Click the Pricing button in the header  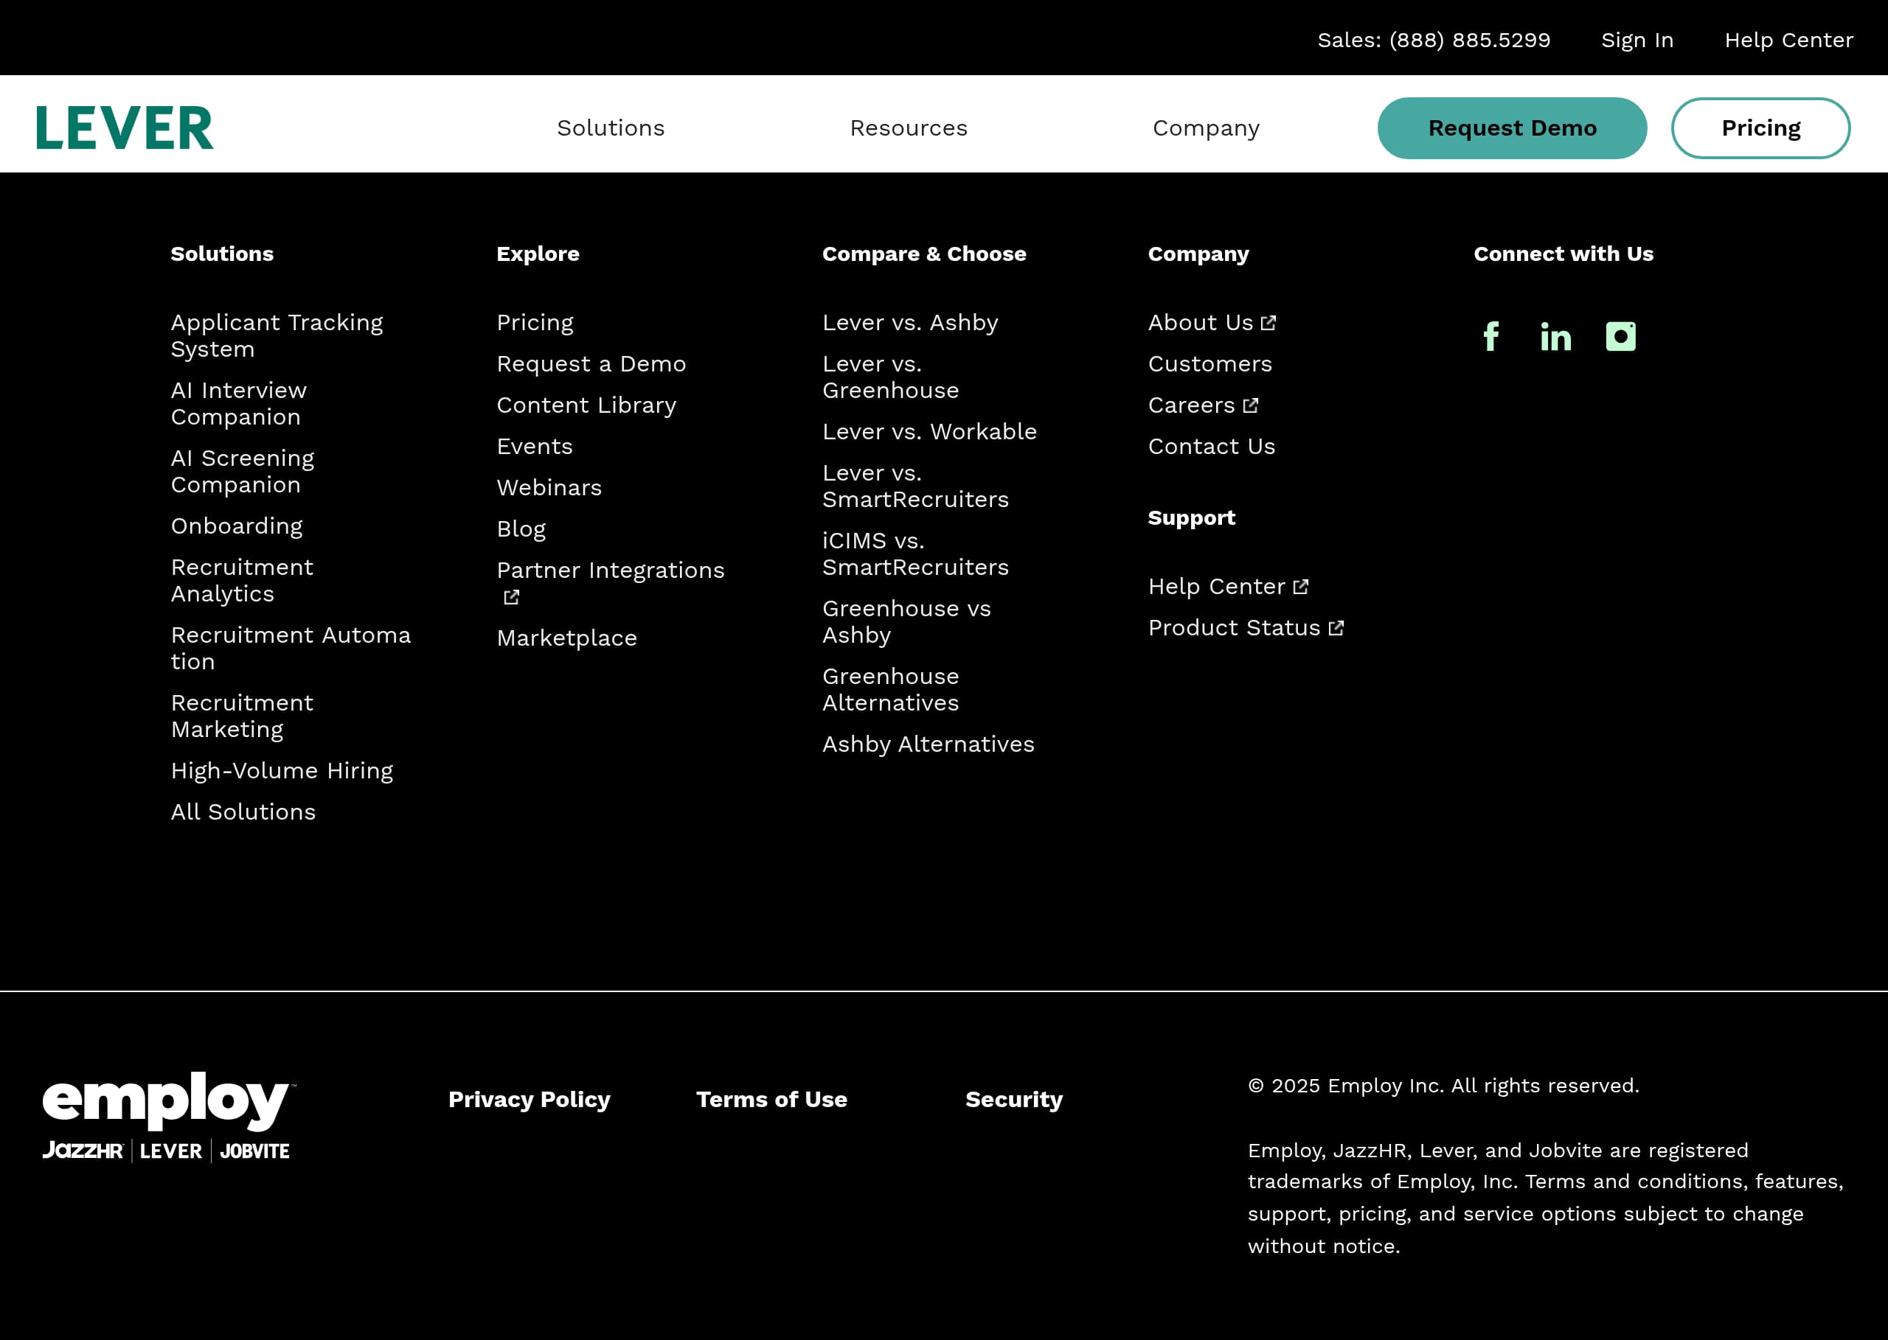[x=1761, y=127]
